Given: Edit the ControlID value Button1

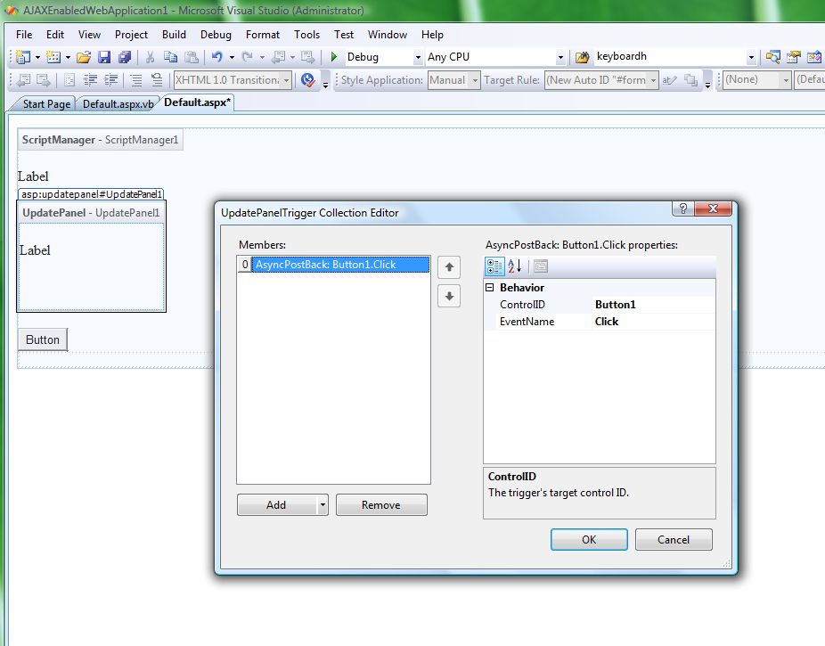Looking at the screenshot, I should (x=653, y=305).
